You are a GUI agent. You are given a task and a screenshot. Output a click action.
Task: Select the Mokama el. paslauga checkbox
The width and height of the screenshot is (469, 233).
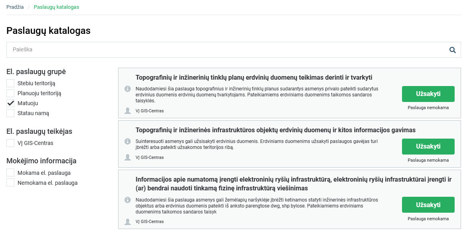10,173
